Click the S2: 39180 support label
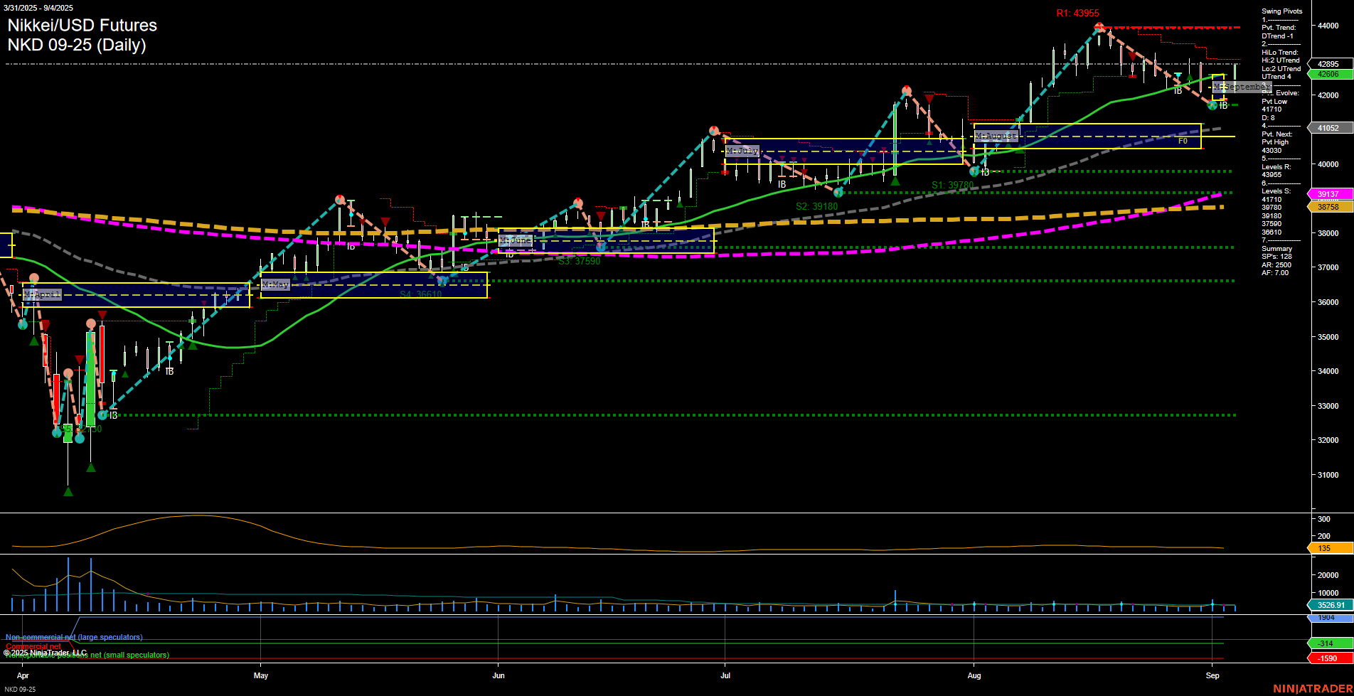This screenshot has width=1354, height=696. (x=817, y=205)
